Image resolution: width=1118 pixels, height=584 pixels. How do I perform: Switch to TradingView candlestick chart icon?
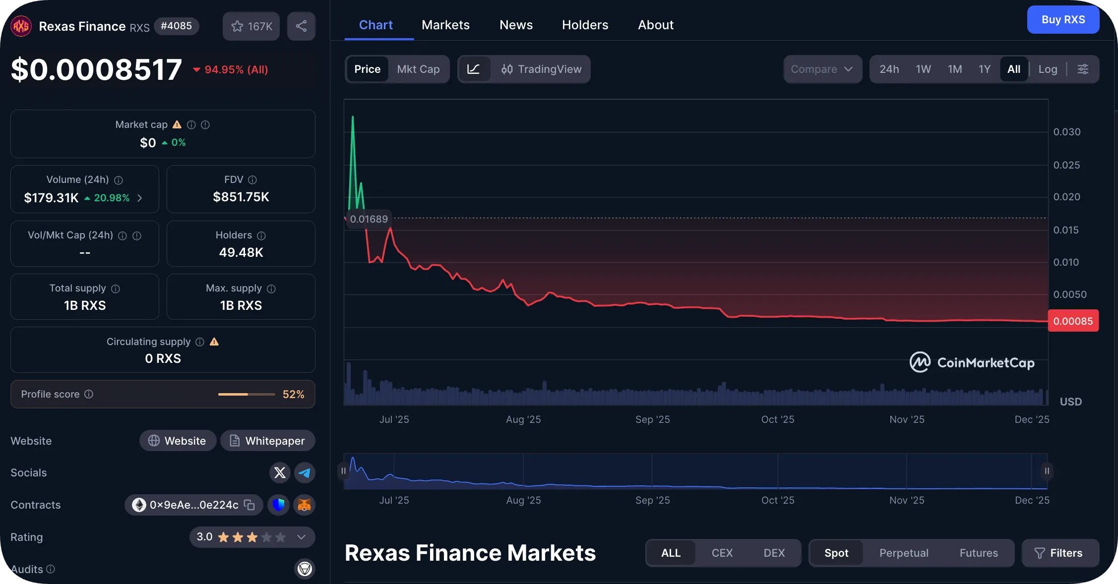(x=507, y=69)
